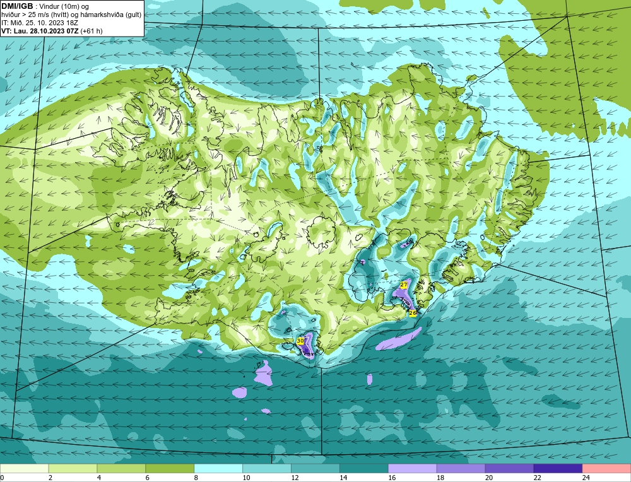631x482 pixels.
Task: Click the legend value 20
Action: [x=488, y=478]
